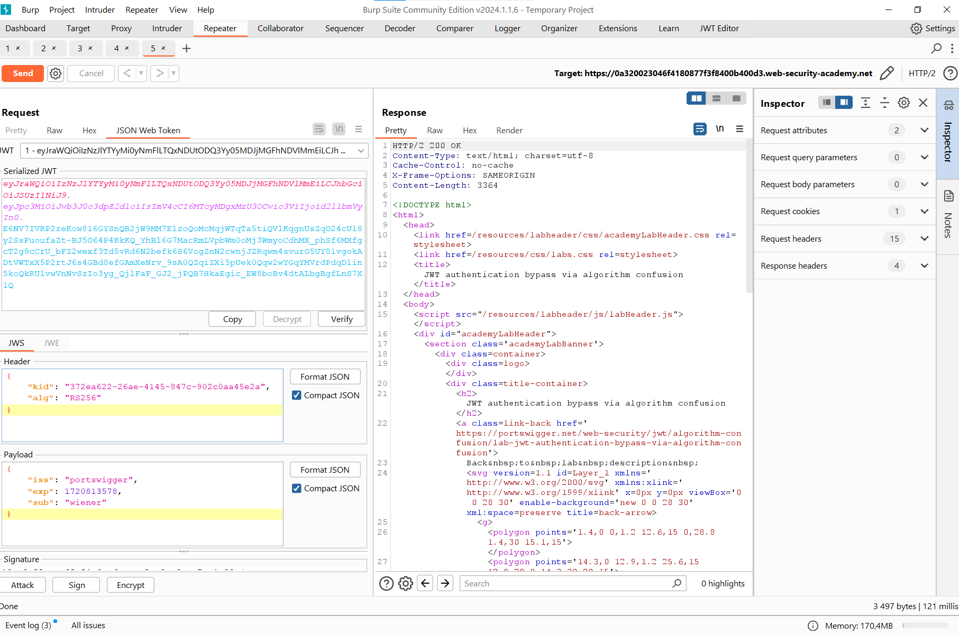959x634 pixels.
Task: Open next history dropdown arrow
Action: (x=173, y=73)
